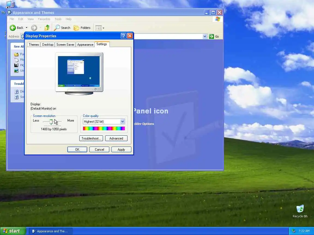Close the Display Properties dialog
The width and height of the screenshot is (314, 235).
pyautogui.click(x=130, y=36)
